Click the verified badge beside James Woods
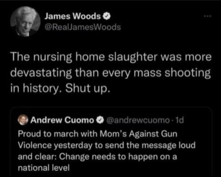221x177 pixels. (107, 16)
